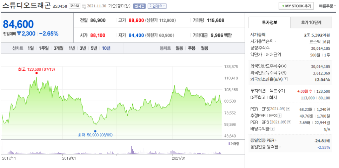Click the 52주최고 113,000 value
The height and width of the screenshot is (168, 339).
[308, 98]
